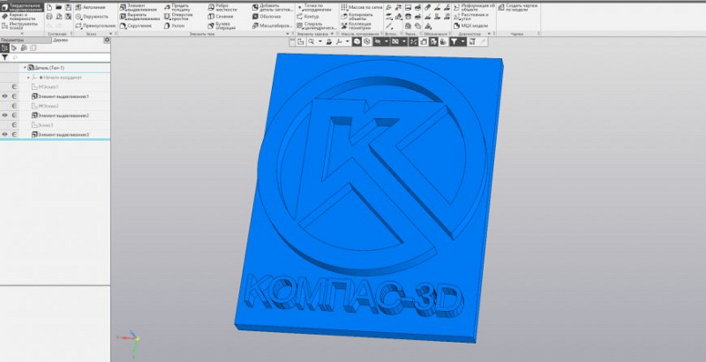Click Создать чертеж по модели button

521,7
